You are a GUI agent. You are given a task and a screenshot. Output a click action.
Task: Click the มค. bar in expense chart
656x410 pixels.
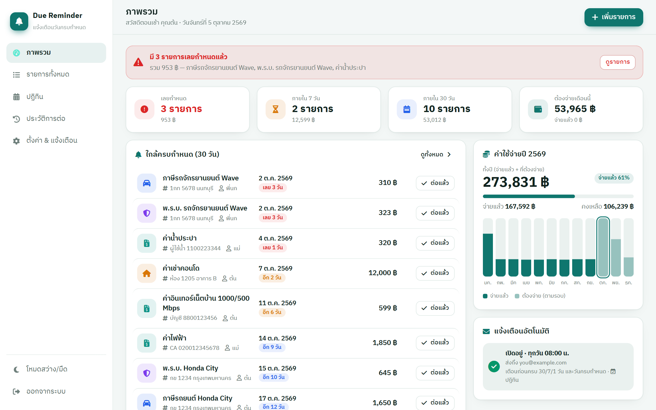488,247
